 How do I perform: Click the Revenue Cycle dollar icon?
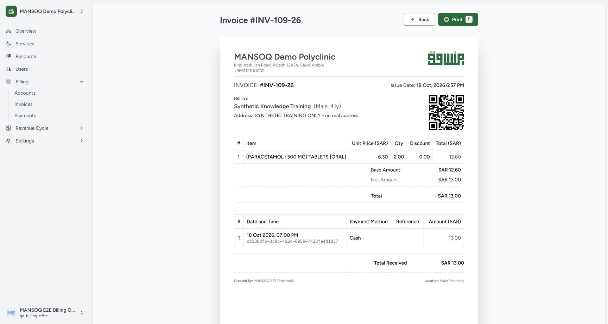click(x=8, y=128)
